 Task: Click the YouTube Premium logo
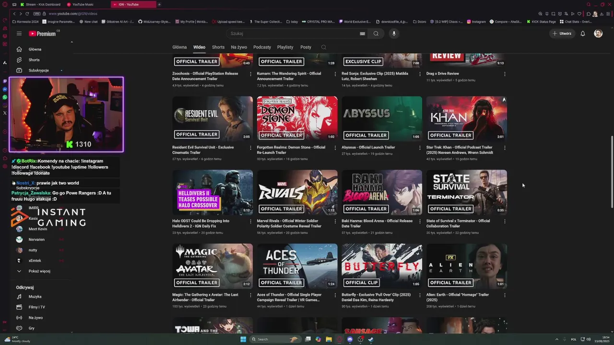tap(42, 34)
